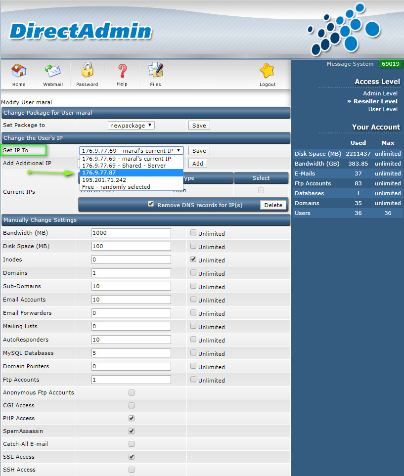Open the Home icon in the toolbar
The height and width of the screenshot is (476, 404).
pos(19,71)
